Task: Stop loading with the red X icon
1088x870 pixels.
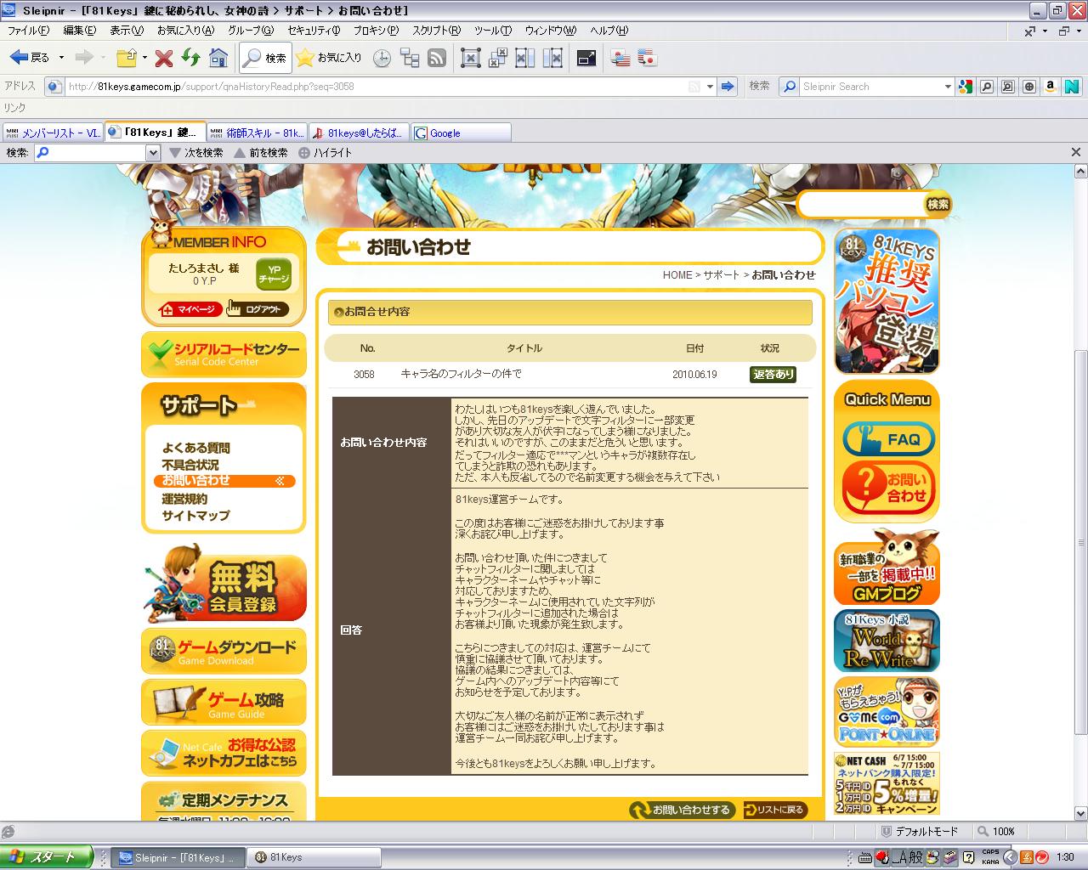Action: 164,58
